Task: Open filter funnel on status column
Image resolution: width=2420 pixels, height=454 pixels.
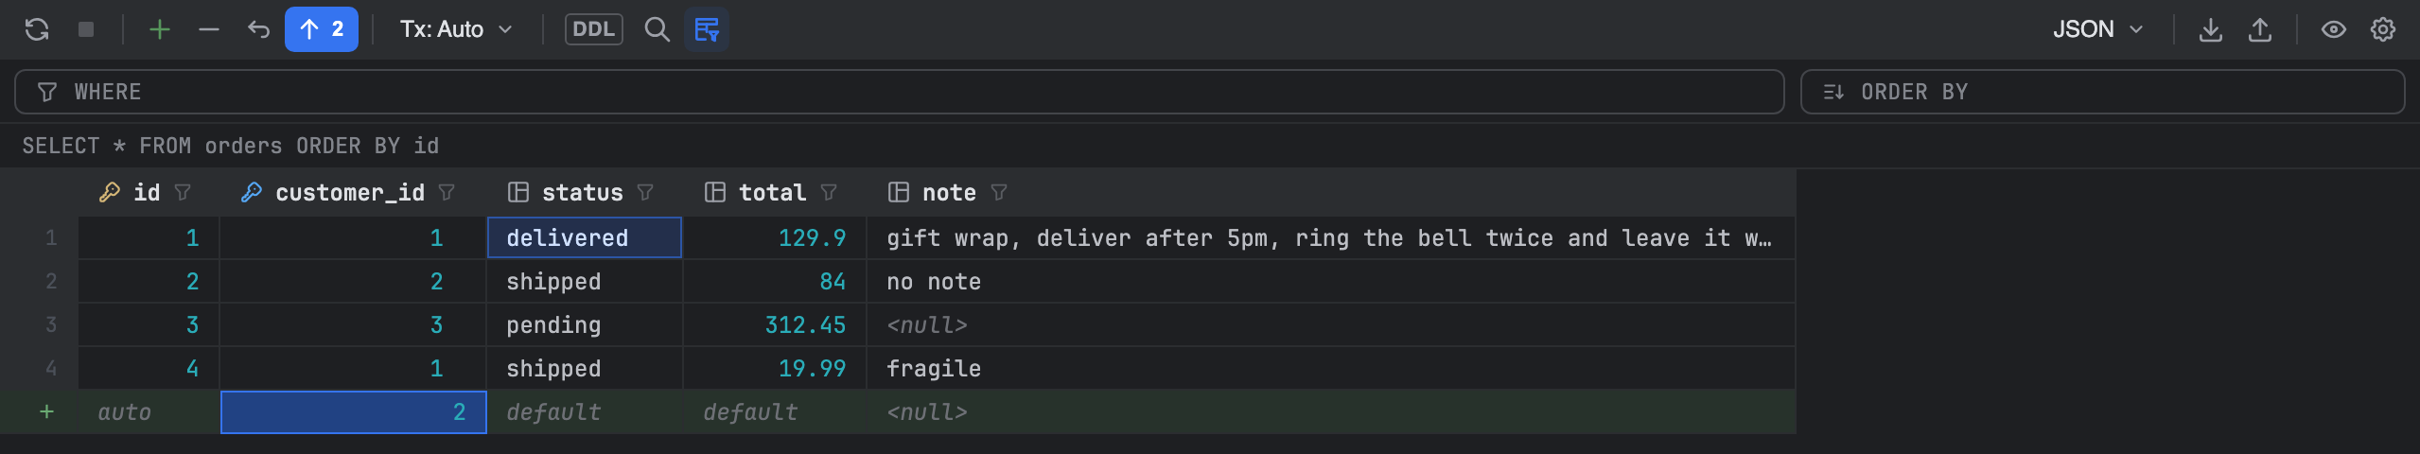Action: point(645,193)
